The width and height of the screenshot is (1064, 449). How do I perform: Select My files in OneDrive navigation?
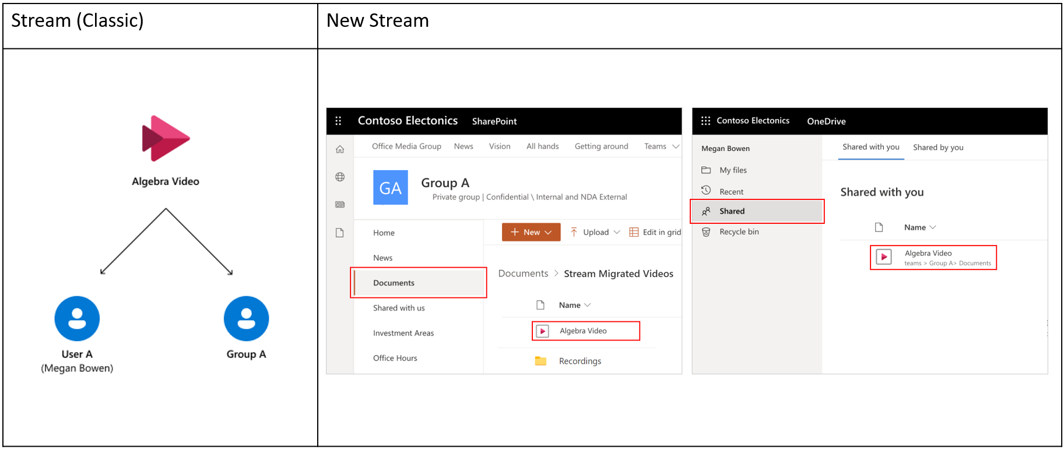pos(733,170)
